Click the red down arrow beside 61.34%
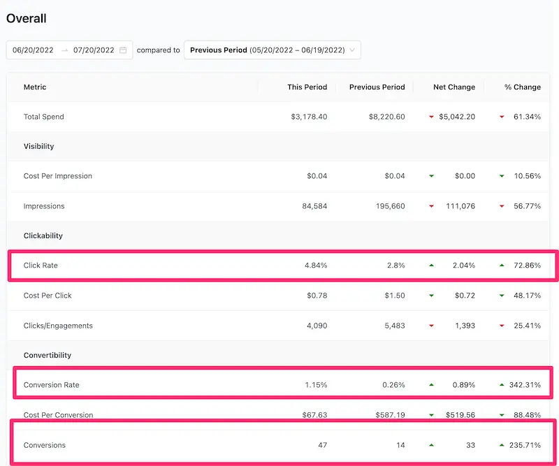This screenshot has width=559, height=466. coord(502,117)
